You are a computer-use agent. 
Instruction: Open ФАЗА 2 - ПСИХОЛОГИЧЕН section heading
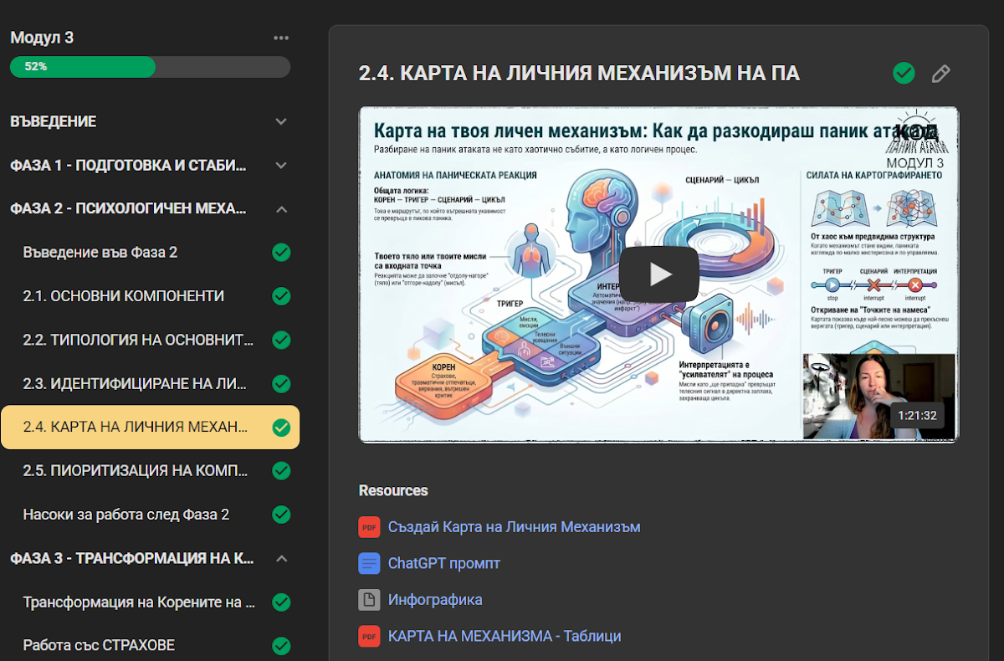click(x=128, y=208)
